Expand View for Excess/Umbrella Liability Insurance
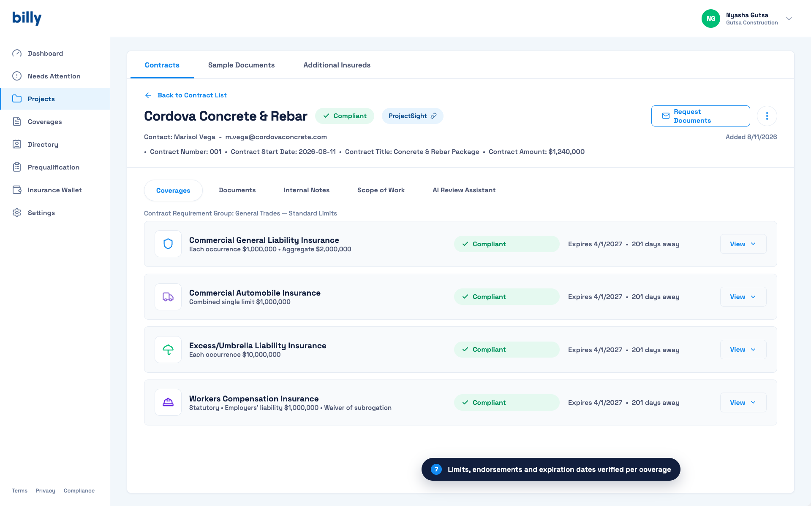811x506 pixels. click(743, 350)
